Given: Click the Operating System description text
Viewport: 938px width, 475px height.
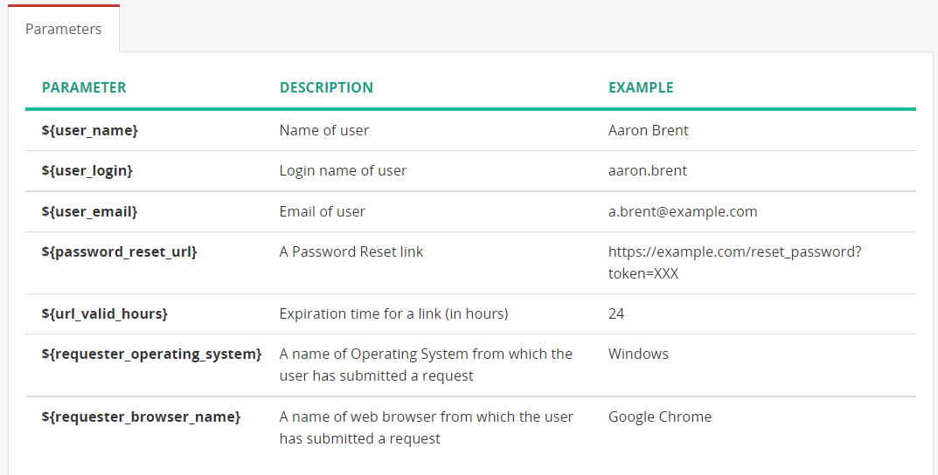Looking at the screenshot, I should [426, 364].
